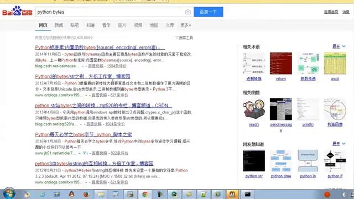354x199 pixels.
Task: Open result 'python3中bytes与string的互相转换'
Action: click(x=94, y=164)
